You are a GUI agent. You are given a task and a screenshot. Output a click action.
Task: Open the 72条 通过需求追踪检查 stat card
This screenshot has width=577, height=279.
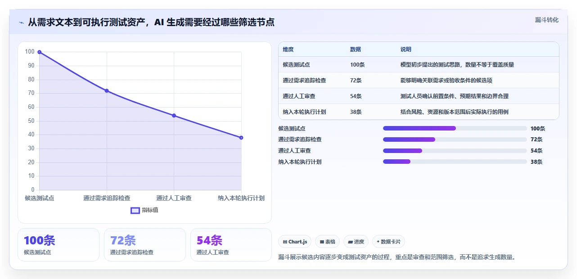click(145, 245)
